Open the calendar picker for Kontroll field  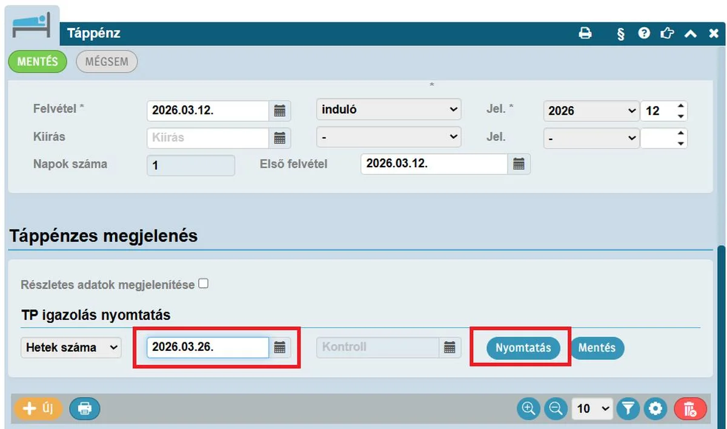[449, 348]
